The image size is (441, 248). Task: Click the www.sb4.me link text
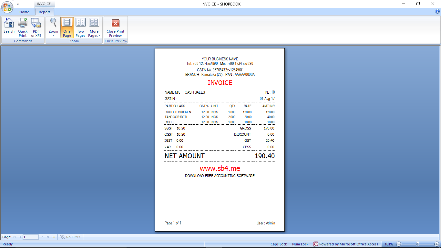tap(220, 168)
